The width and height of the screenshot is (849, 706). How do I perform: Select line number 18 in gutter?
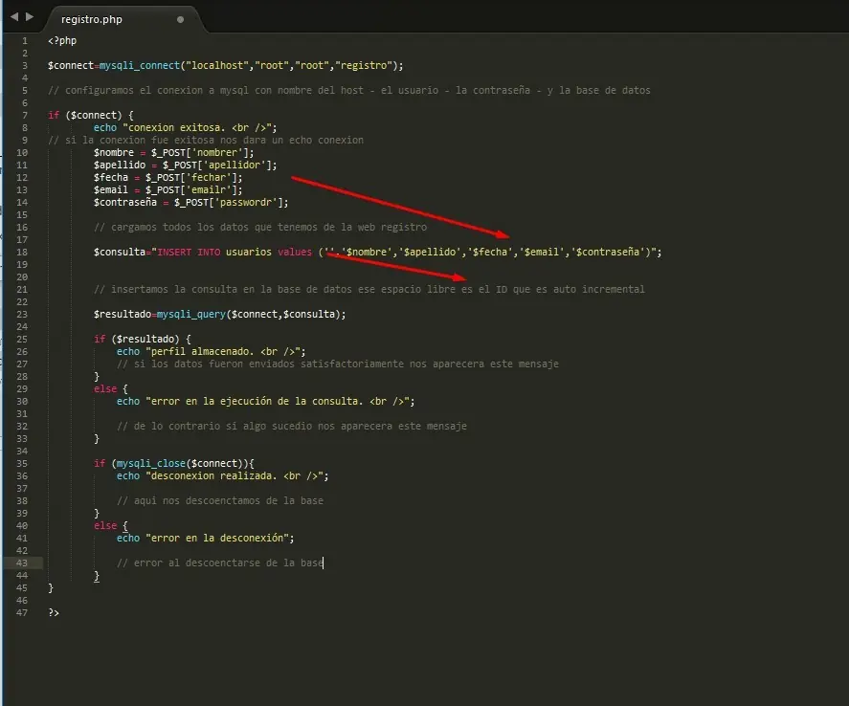22,253
